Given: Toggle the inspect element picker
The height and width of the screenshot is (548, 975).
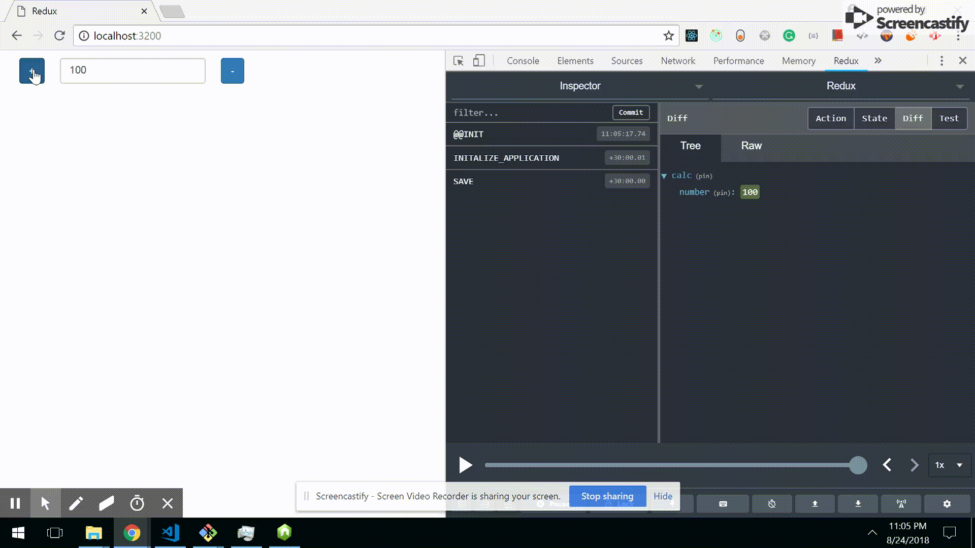Looking at the screenshot, I should pos(458,61).
